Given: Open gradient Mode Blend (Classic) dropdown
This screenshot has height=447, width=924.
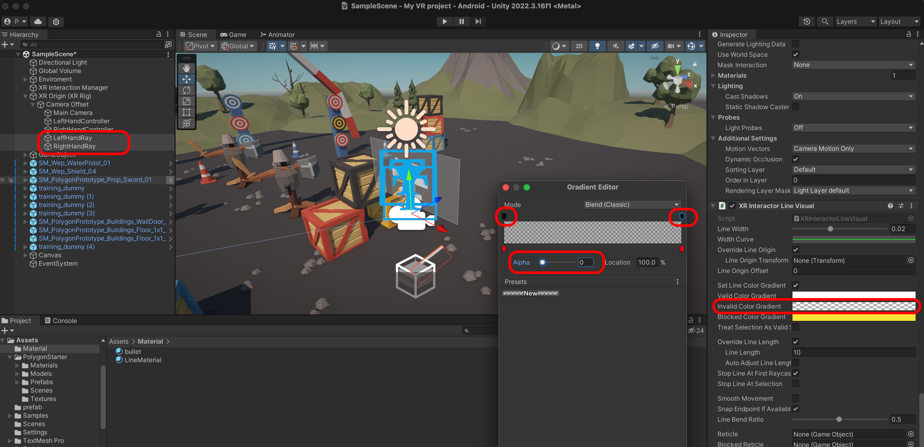Looking at the screenshot, I should (x=631, y=204).
